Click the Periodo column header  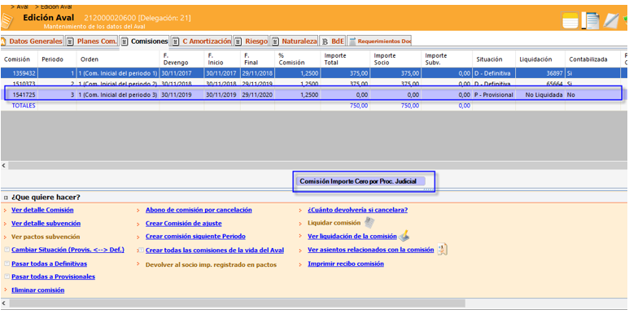(x=57, y=59)
